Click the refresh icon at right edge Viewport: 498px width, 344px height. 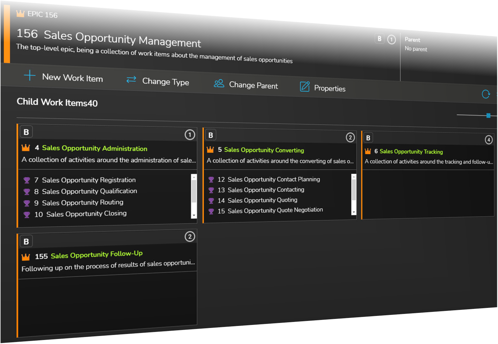[x=486, y=94]
